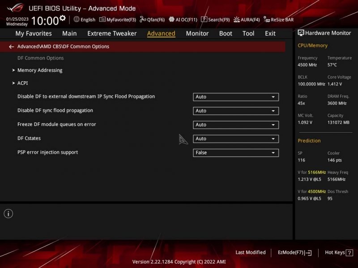The height and width of the screenshot is (268, 358).
Task: Click the EzMode(F7) exit arrow icon
Action: tap(308, 253)
